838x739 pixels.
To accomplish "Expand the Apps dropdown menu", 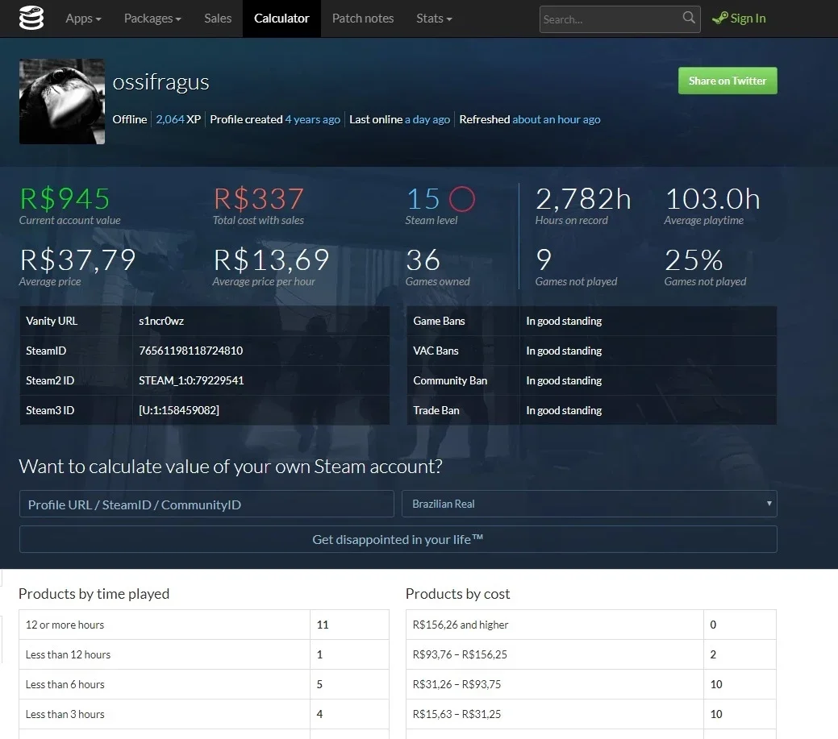I will point(83,19).
